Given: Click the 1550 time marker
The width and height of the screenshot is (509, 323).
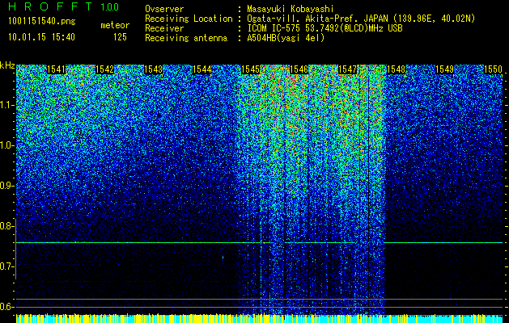Looking at the screenshot, I should click(493, 69).
